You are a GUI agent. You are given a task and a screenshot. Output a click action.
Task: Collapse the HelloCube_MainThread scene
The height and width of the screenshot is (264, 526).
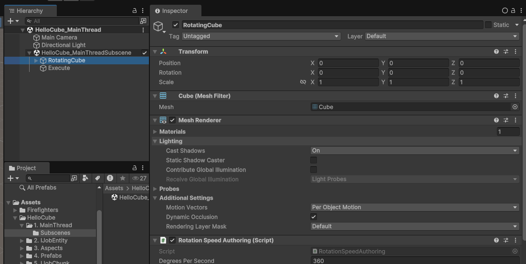(x=22, y=30)
